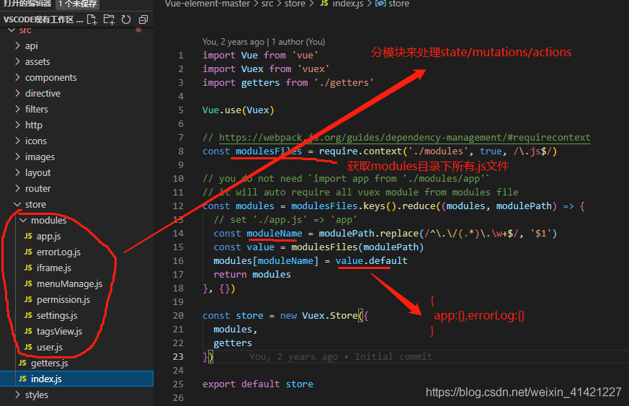Screen dimensions: 629x406
Task: Click 'export default store' on line 25
Action: click(x=257, y=384)
